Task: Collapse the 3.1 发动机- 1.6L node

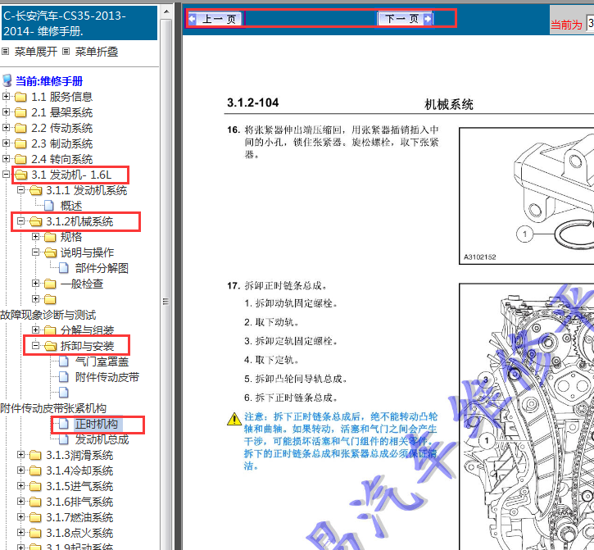Action: (x=7, y=175)
